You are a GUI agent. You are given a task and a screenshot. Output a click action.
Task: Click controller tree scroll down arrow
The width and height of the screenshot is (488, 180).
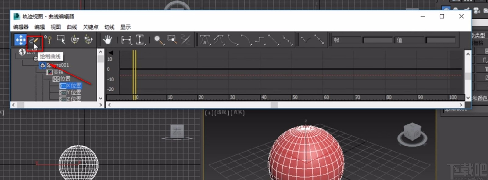[101, 98]
